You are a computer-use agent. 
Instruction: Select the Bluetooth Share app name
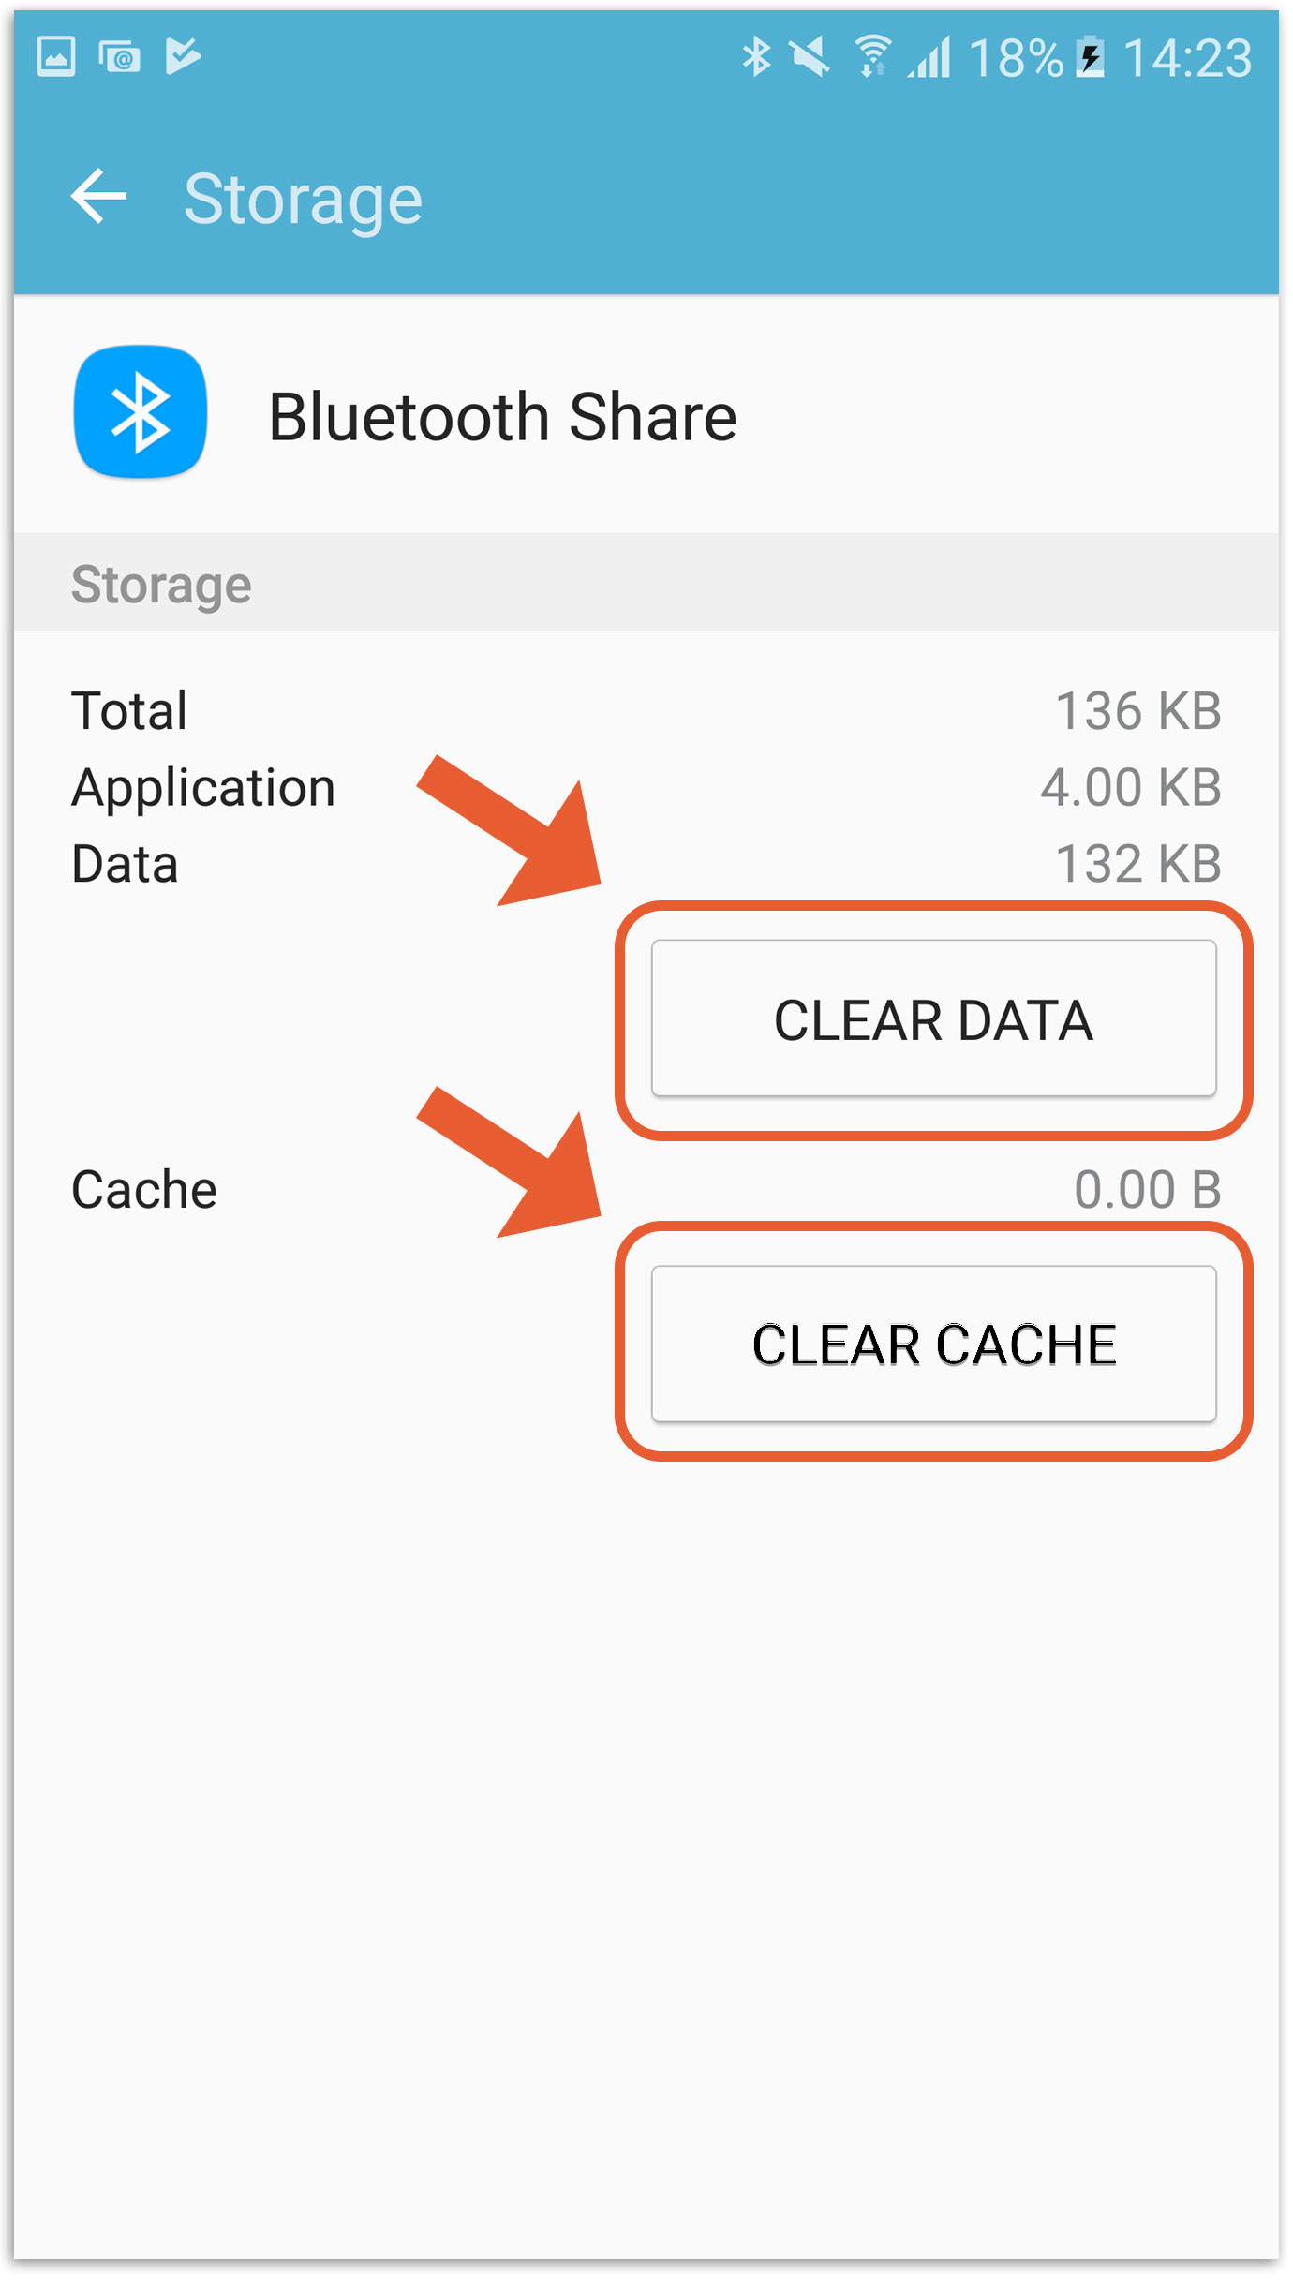[x=502, y=417]
